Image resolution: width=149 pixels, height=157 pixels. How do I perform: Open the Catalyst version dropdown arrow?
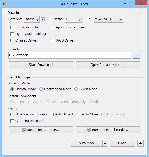(43, 19)
